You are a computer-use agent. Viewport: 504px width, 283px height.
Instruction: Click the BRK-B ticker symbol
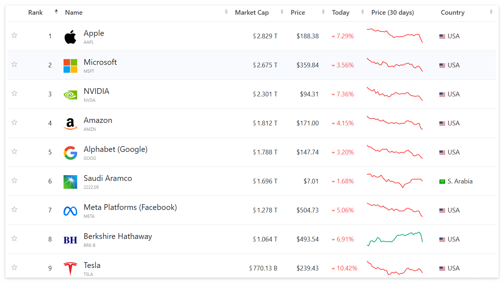(x=89, y=245)
